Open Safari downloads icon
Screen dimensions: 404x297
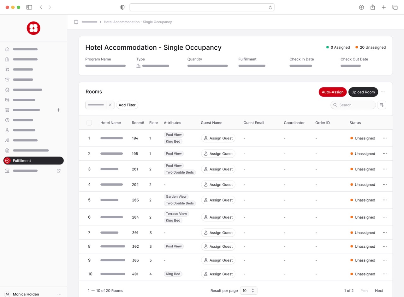(x=361, y=7)
